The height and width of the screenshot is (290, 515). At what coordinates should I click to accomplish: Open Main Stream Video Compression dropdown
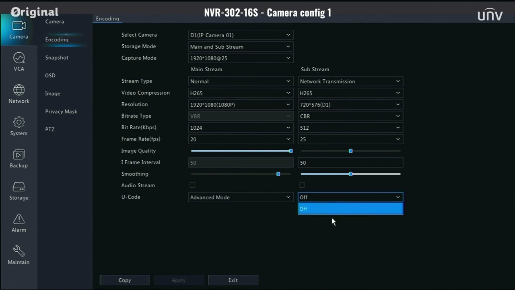[241, 93]
